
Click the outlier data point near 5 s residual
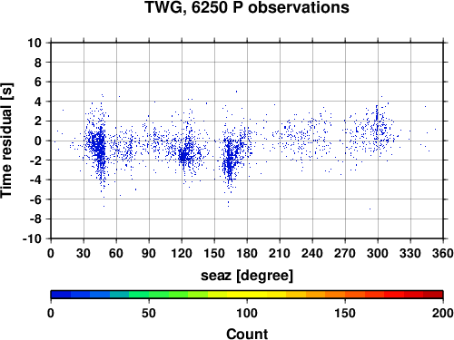point(236,92)
